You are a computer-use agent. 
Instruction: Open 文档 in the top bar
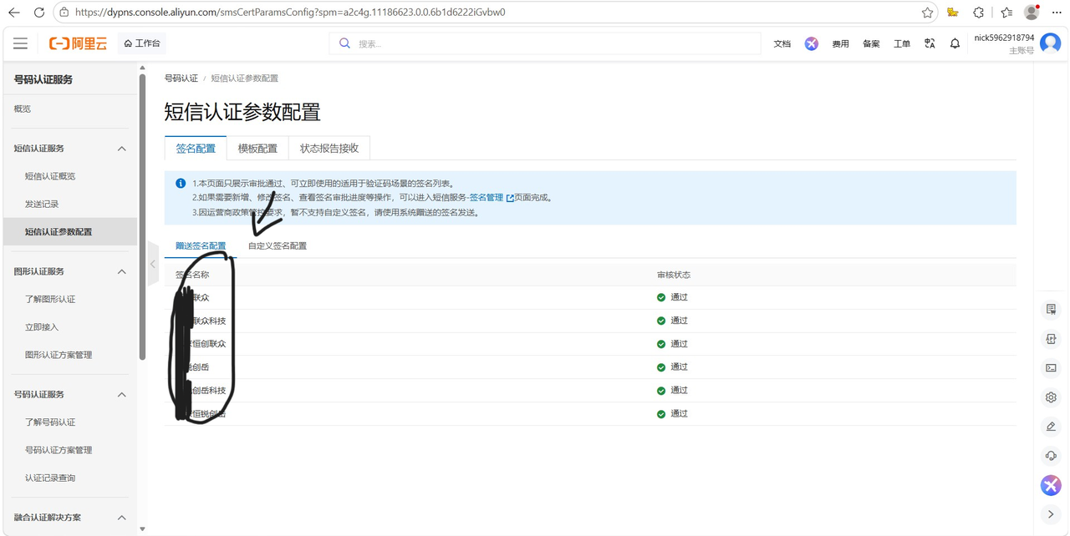point(782,43)
